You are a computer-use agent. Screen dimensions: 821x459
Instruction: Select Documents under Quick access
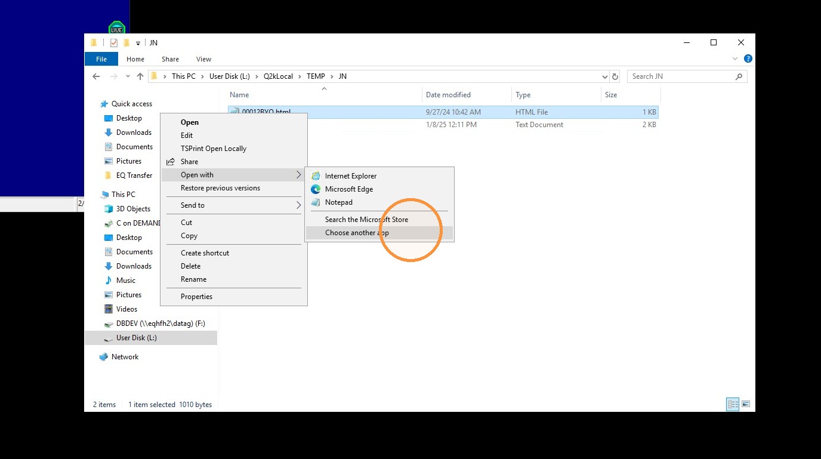(134, 147)
